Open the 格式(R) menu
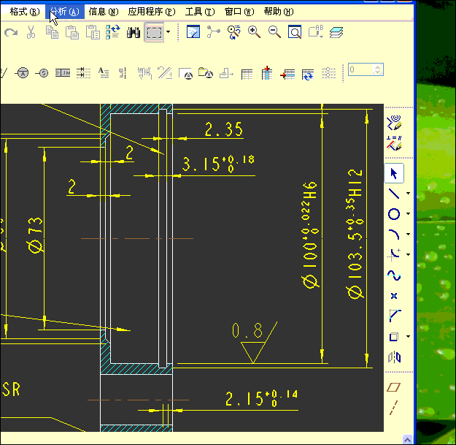456x445 pixels. 24,12
